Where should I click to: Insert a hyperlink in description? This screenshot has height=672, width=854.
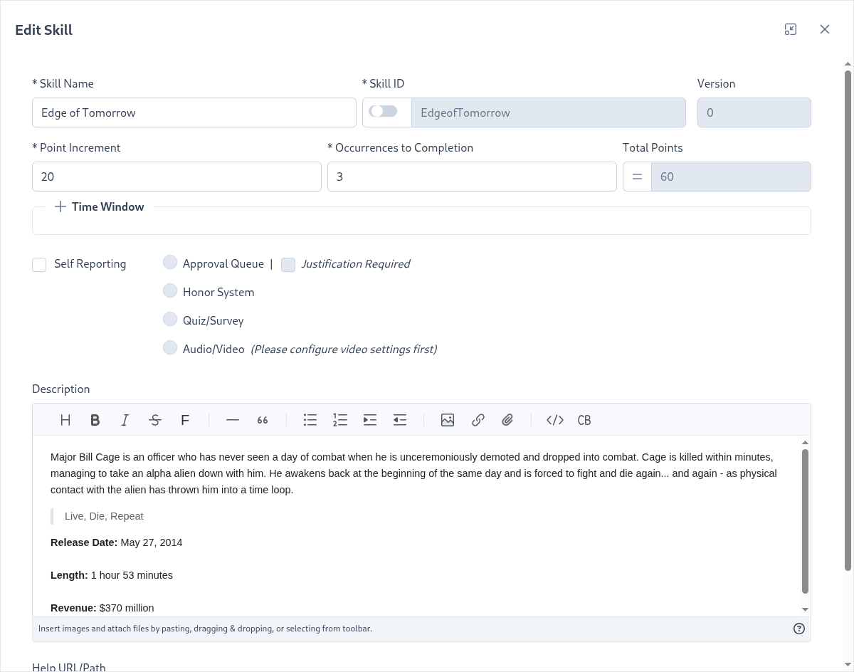click(478, 420)
